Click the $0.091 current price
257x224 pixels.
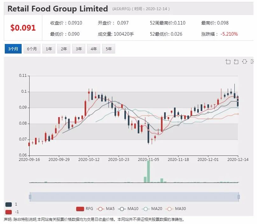click(x=23, y=28)
